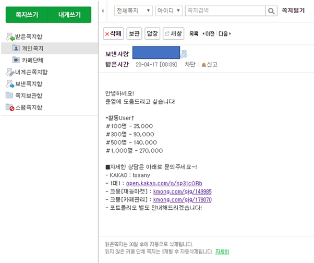
Task: Collapse the sidebar with the left arrow
Action: pyautogui.click(x=103, y=11)
